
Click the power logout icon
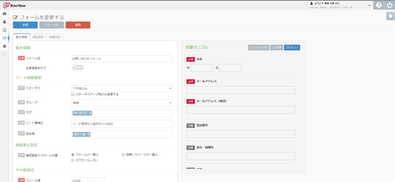(x=390, y=5)
